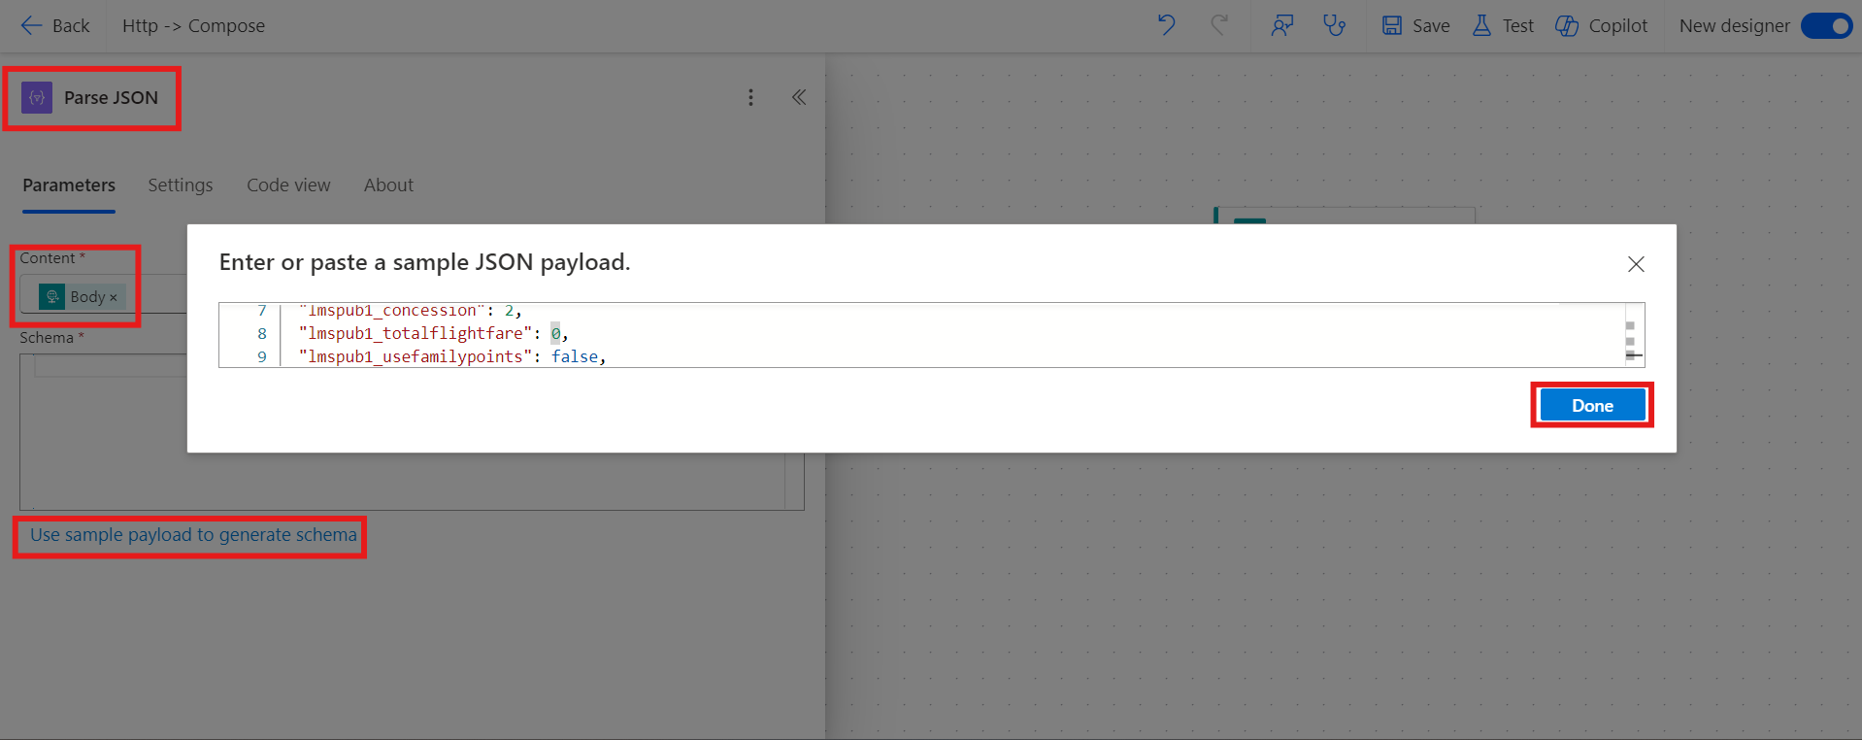
Task: Click the Redo icon in toolbar
Action: [1219, 25]
